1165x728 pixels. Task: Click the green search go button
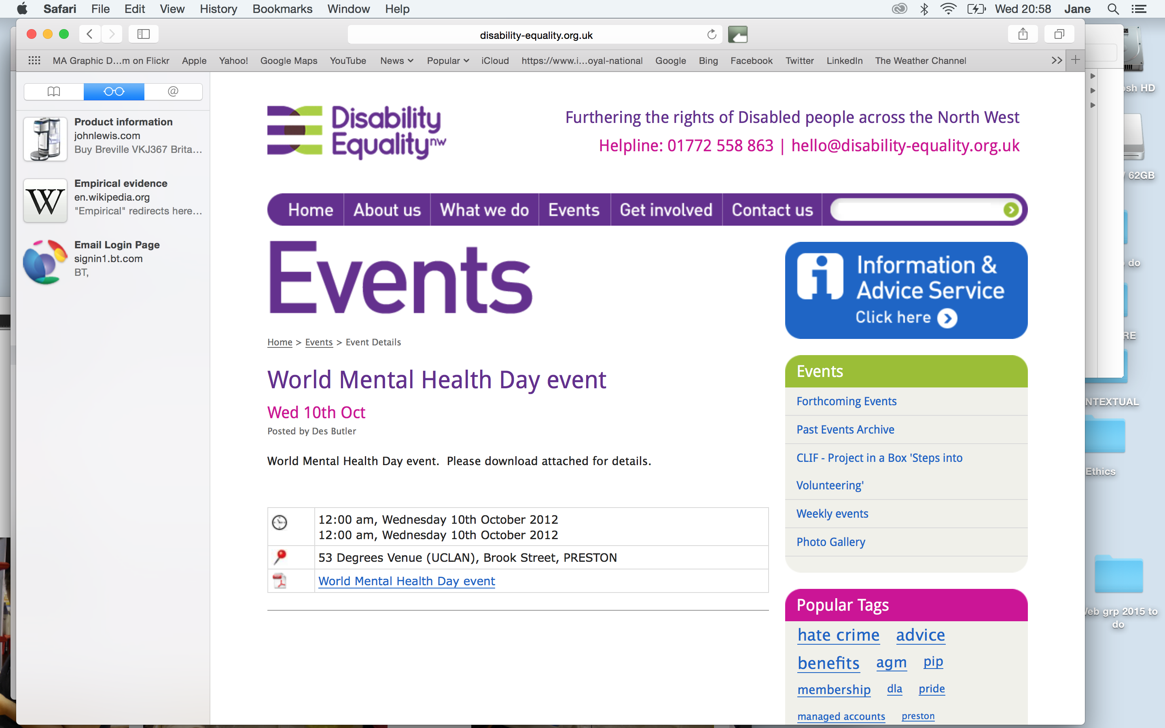point(1010,210)
